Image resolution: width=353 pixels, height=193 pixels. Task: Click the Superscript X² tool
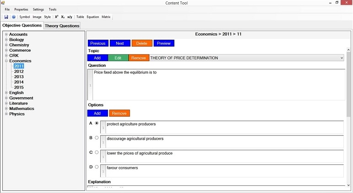56,17
